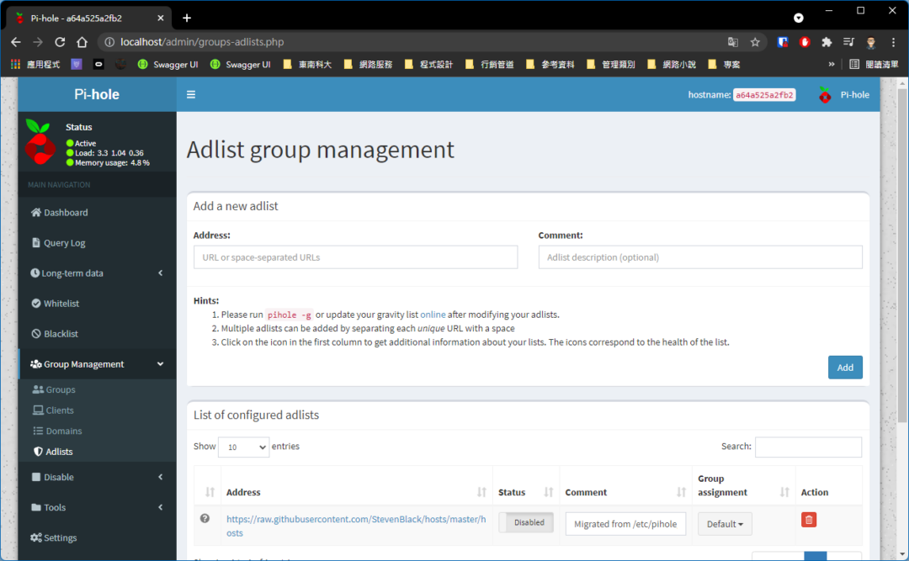The height and width of the screenshot is (561, 909).
Task: Open the browser extensions puzzle icon
Action: pyautogui.click(x=827, y=42)
